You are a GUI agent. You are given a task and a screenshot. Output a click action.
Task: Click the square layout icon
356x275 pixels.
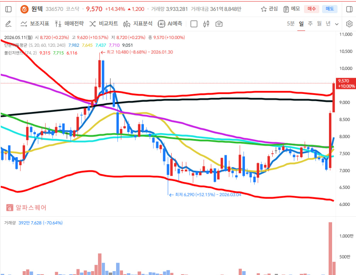click(194, 24)
